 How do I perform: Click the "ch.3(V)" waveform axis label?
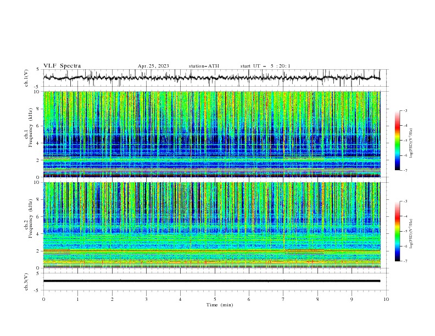(26, 282)
